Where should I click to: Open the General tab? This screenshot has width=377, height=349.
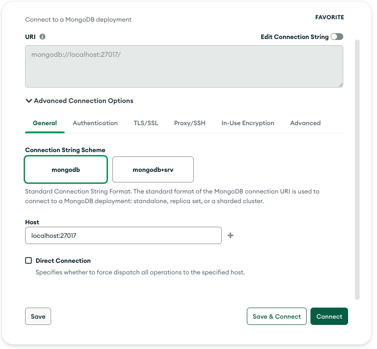coord(45,123)
